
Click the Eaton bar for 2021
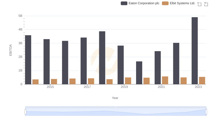[x=157, y=68]
